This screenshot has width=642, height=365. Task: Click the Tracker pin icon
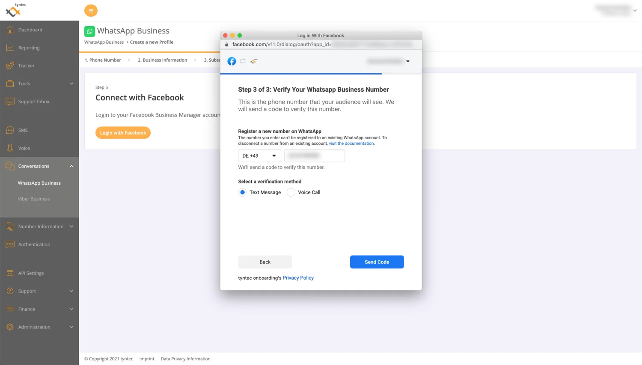pyautogui.click(x=10, y=66)
